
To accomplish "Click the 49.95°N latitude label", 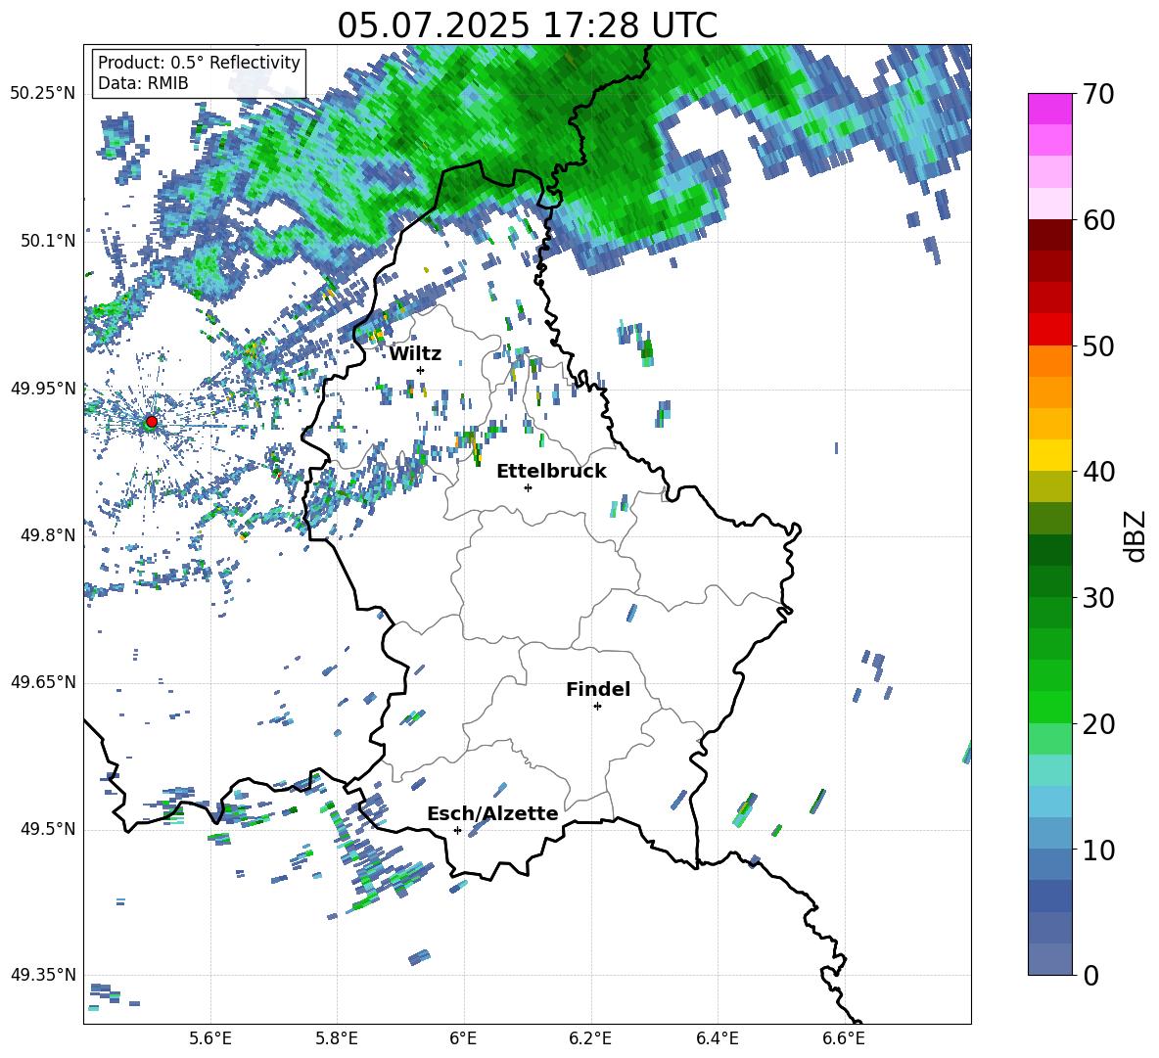I will click(x=43, y=388).
